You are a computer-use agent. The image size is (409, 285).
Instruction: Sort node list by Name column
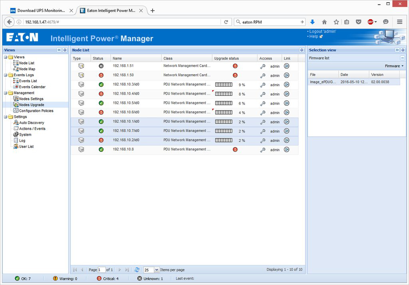pyautogui.click(x=136, y=58)
